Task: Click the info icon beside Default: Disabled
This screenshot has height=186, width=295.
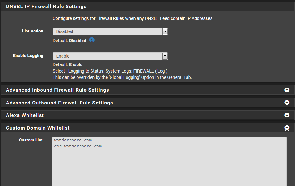Action: [x=92, y=40]
